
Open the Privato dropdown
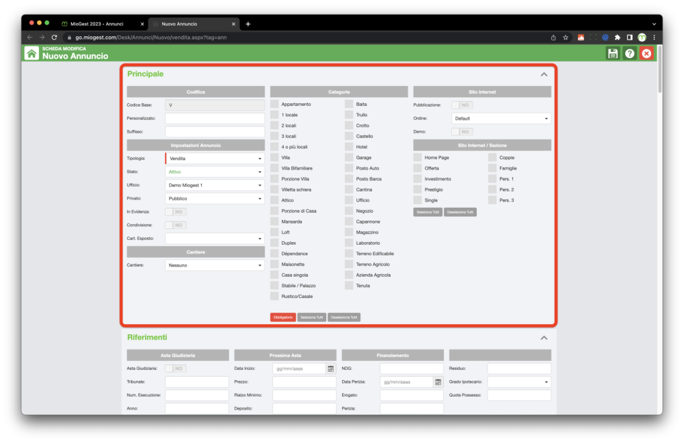[x=215, y=198]
